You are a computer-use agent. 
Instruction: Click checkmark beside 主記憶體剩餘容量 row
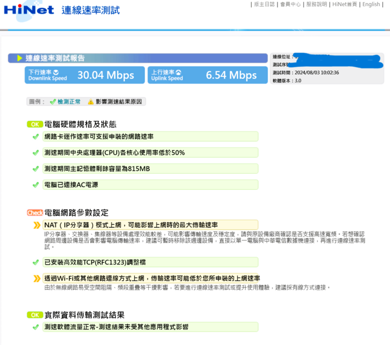(36, 169)
